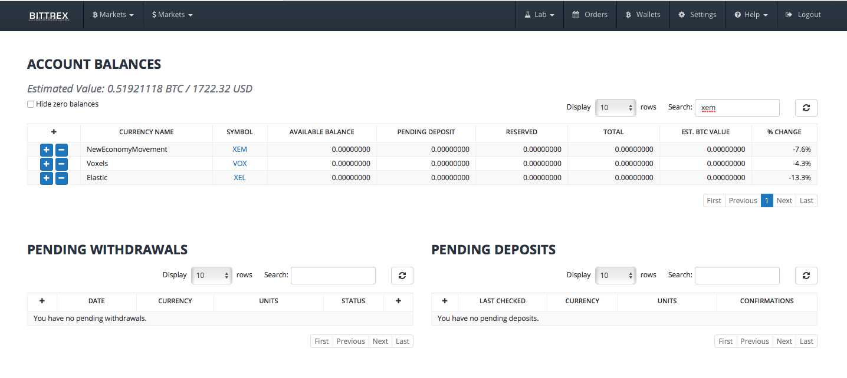This screenshot has height=378, width=847.
Task: Click the Pending Withdrawals search field
Action: tap(333, 276)
